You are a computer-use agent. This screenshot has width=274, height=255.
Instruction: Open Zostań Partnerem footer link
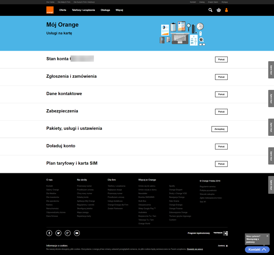pos(115,209)
